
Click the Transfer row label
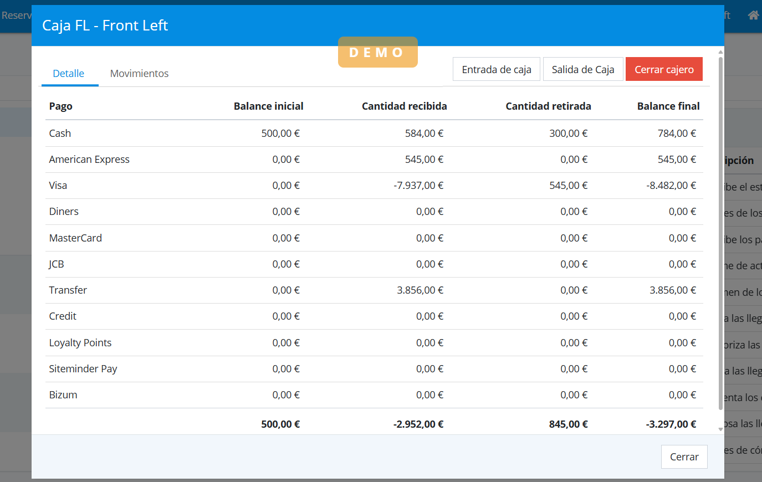pos(68,290)
